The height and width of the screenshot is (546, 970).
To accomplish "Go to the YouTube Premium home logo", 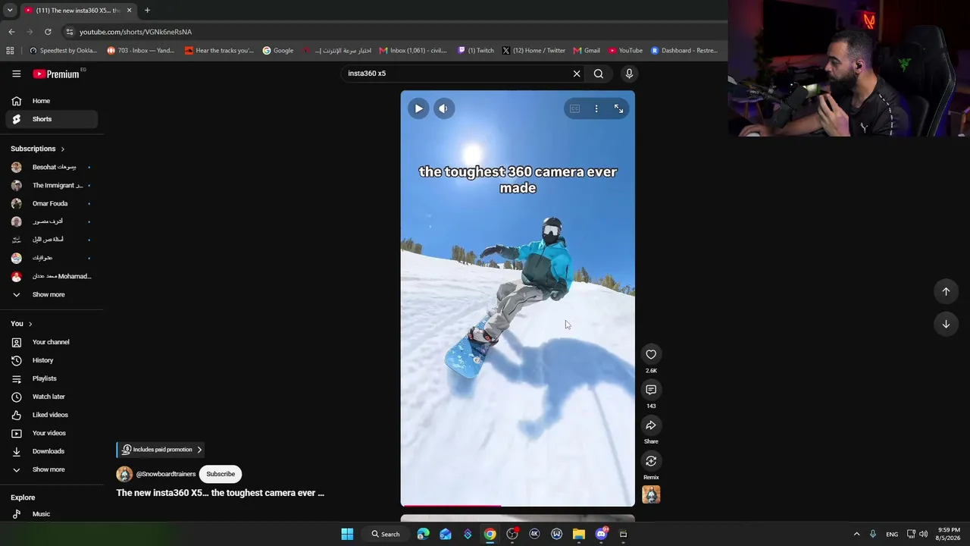I will click(56, 74).
